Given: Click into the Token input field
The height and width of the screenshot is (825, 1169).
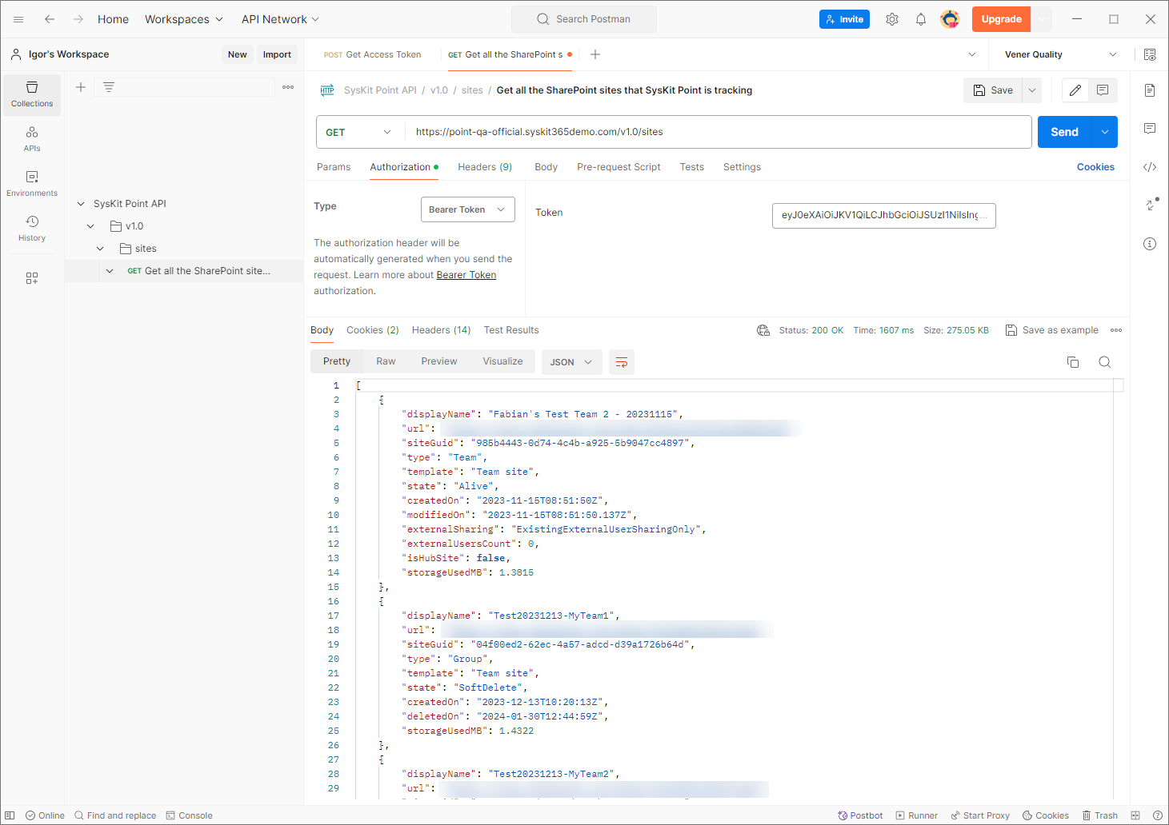Looking at the screenshot, I should (883, 215).
